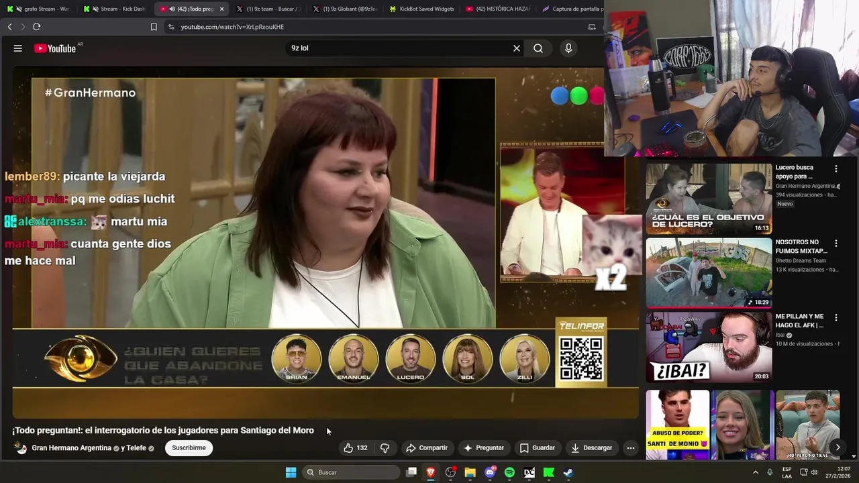Click the video player area

325,241
